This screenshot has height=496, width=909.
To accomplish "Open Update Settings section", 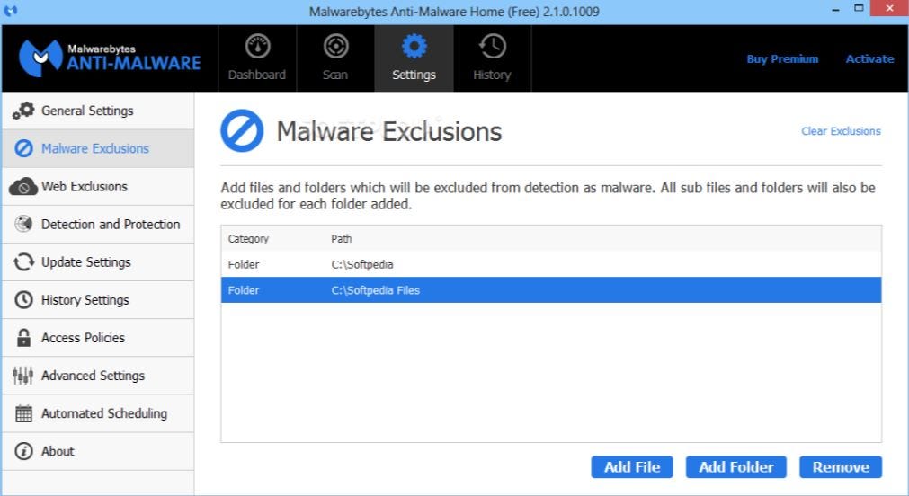I will point(98,261).
